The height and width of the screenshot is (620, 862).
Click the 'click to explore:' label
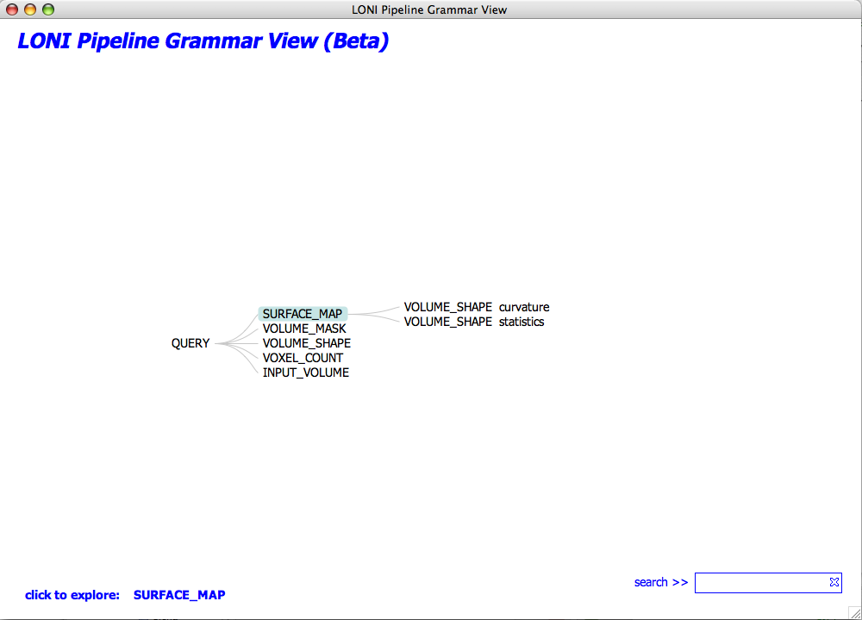(72, 595)
